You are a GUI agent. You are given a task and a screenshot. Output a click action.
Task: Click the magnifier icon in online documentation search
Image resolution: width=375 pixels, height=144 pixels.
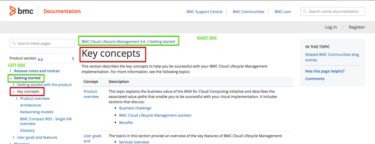coord(305,12)
